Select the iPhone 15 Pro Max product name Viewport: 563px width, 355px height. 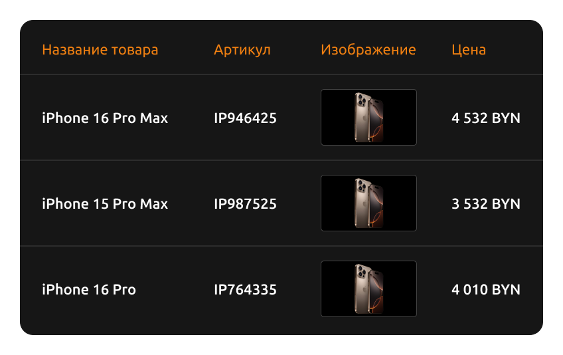[x=105, y=204]
